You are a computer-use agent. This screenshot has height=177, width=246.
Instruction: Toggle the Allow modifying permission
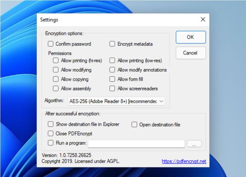tap(56, 70)
